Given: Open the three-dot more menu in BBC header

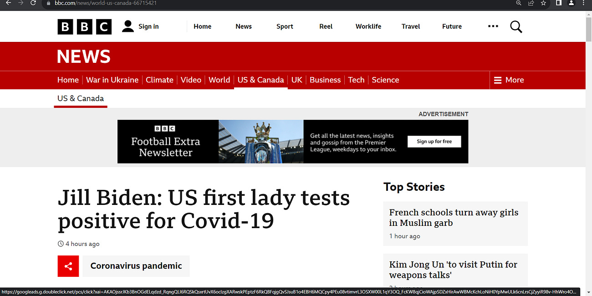Looking at the screenshot, I should tap(493, 26).
